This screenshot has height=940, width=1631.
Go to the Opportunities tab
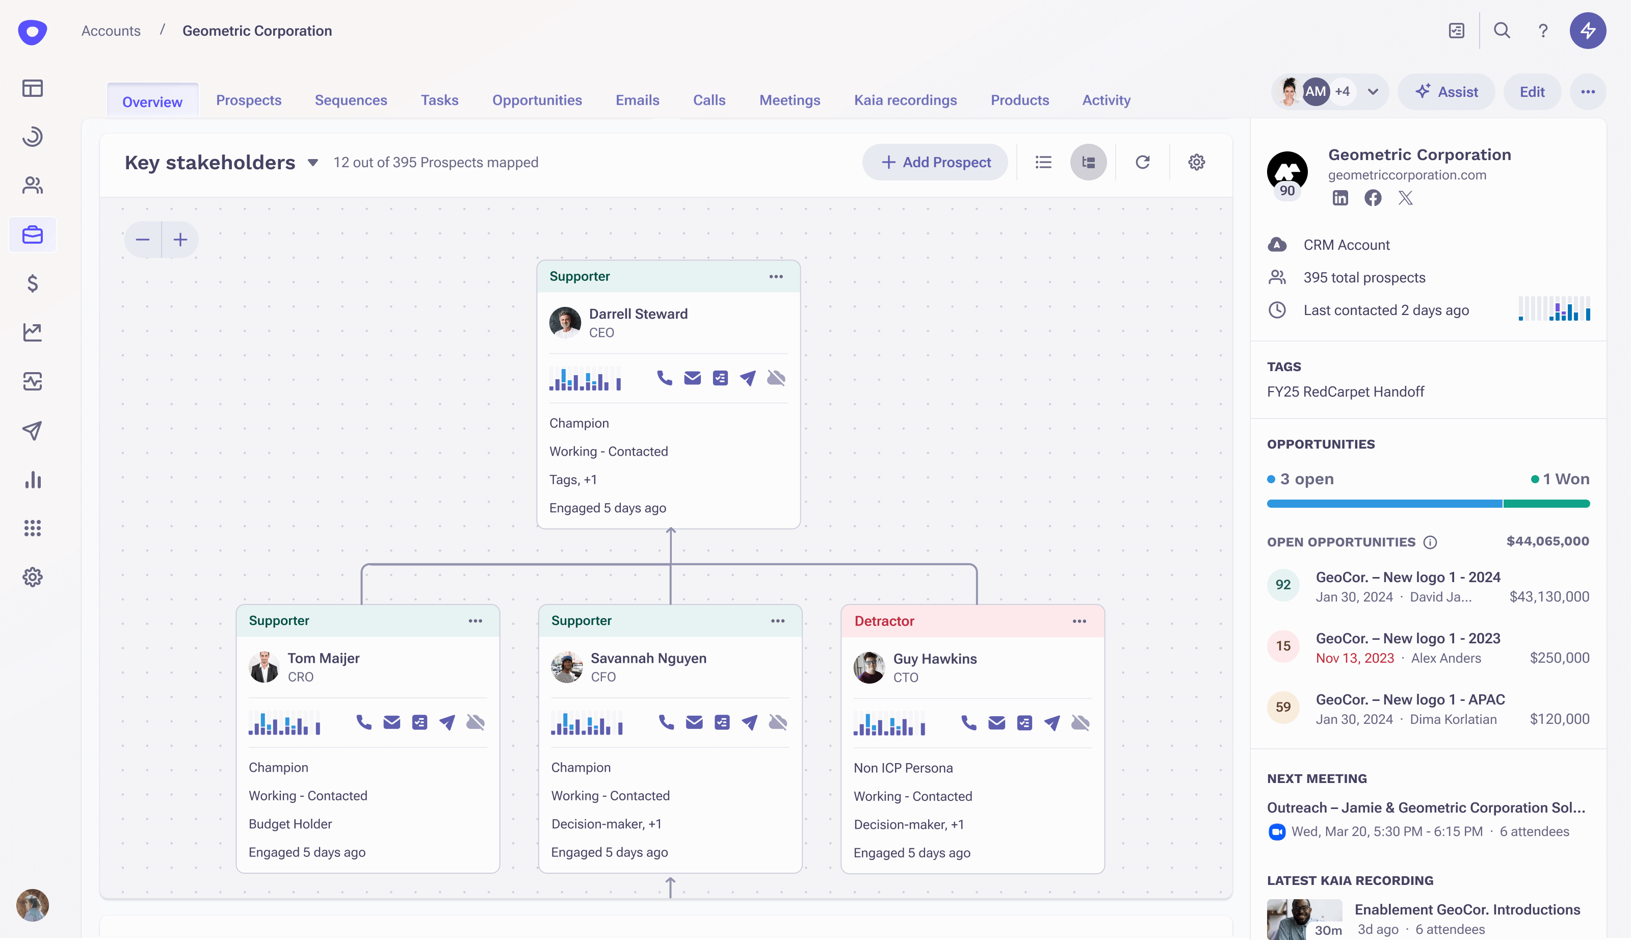(x=537, y=100)
